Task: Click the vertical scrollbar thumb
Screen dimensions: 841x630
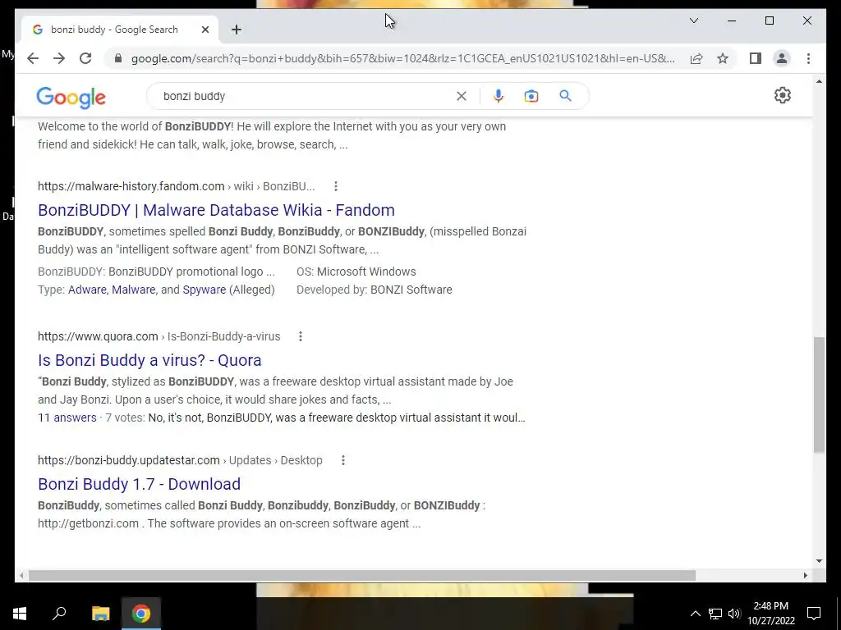Action: [x=819, y=395]
